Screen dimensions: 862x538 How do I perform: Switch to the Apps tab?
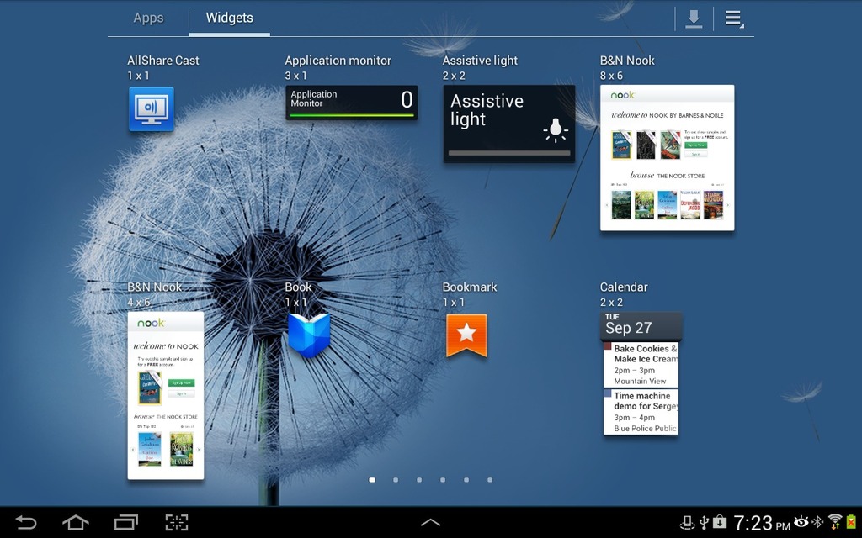[x=148, y=18]
